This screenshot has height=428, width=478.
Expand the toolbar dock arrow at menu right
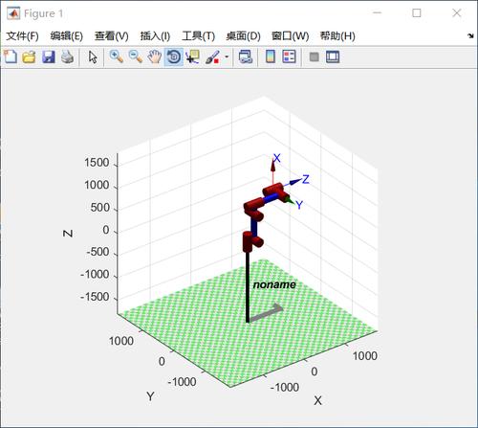pos(470,36)
